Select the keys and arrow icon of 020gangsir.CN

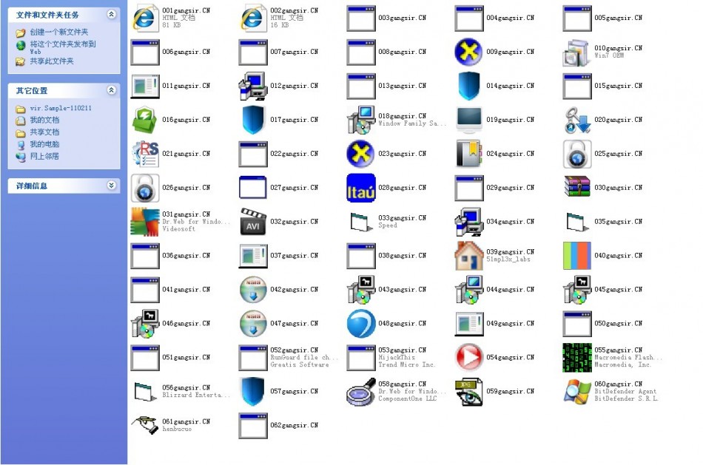tap(577, 120)
